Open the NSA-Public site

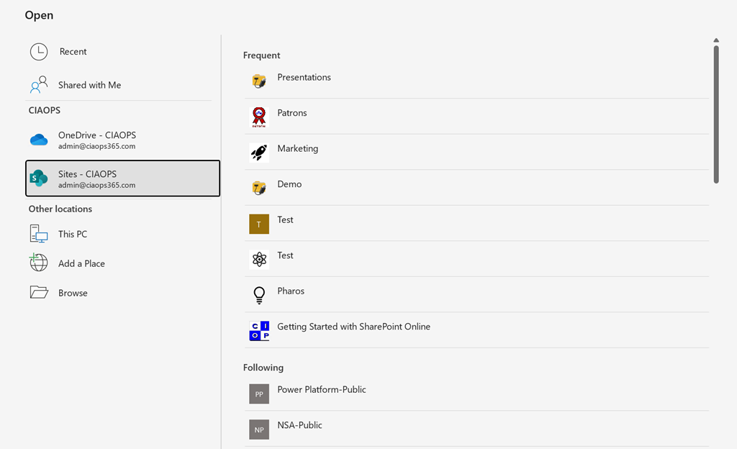299,425
